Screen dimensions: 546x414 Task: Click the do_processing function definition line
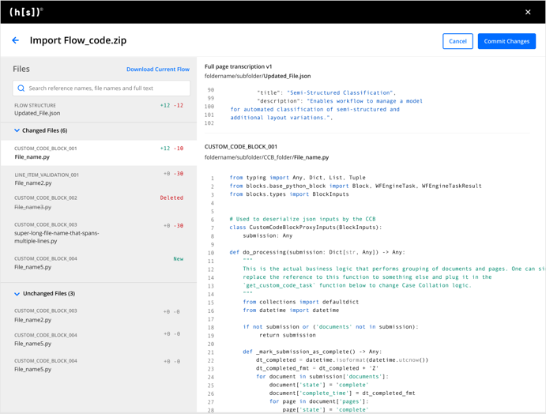[x=317, y=252]
